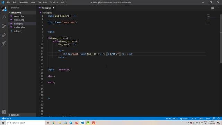The height and width of the screenshot is (125, 222).
Task: Open the Search view in activity bar
Action: click(x=4, y=17)
